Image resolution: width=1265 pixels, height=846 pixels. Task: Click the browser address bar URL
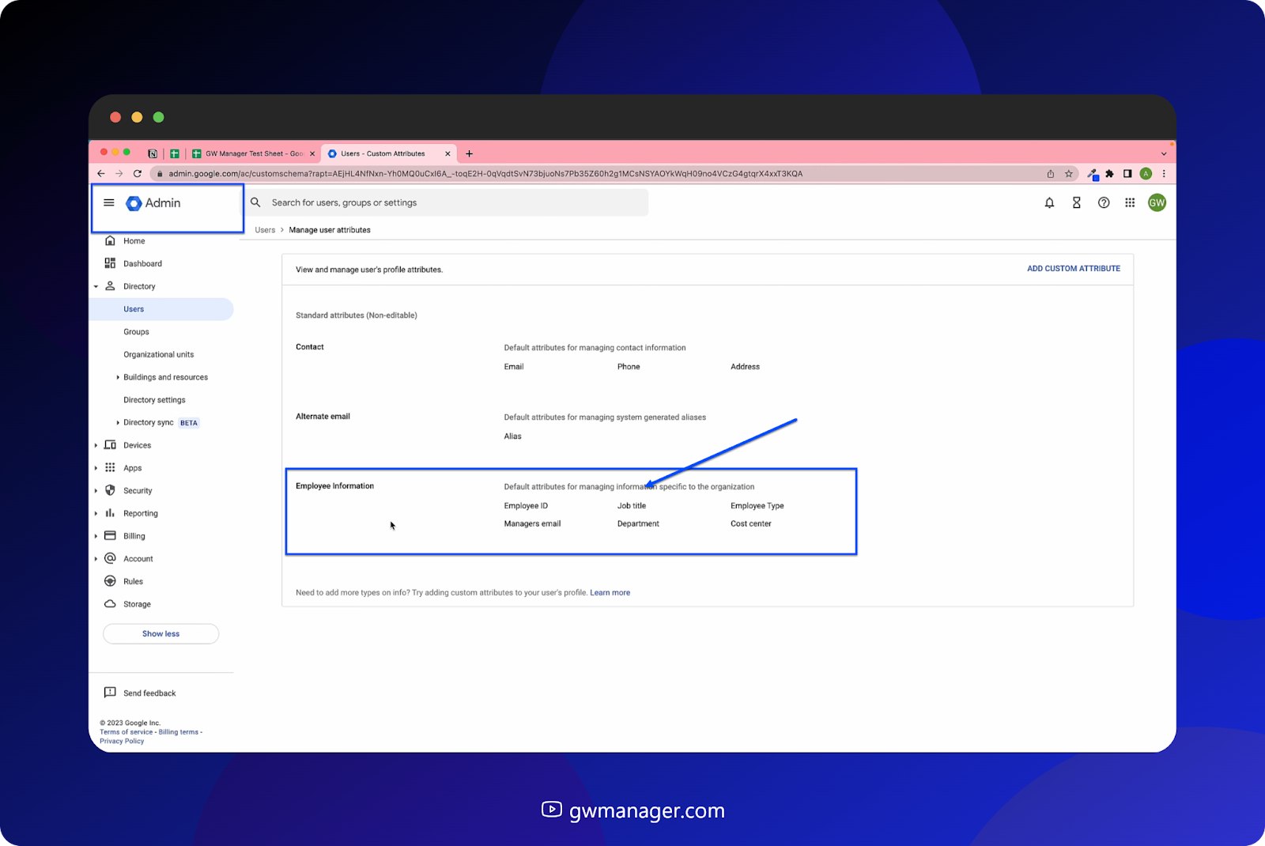[485, 174]
